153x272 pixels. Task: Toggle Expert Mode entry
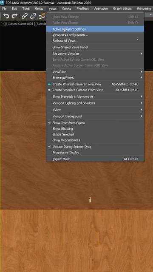click(x=95, y=159)
